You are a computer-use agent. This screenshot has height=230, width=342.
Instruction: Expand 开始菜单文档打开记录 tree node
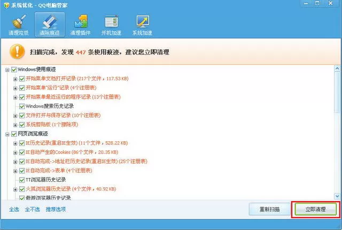coord(15,79)
